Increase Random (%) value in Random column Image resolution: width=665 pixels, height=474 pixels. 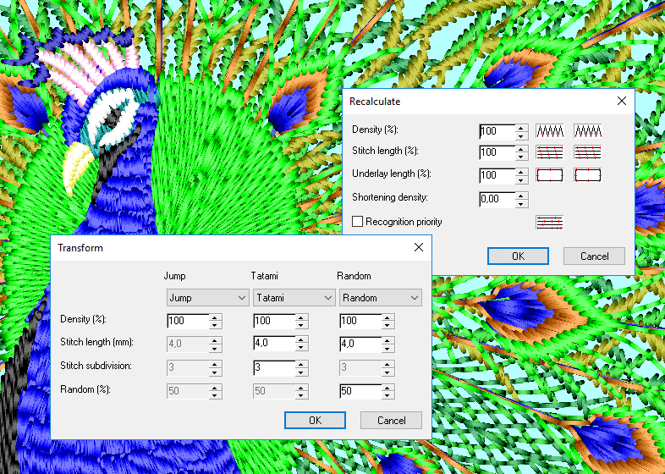pos(387,388)
